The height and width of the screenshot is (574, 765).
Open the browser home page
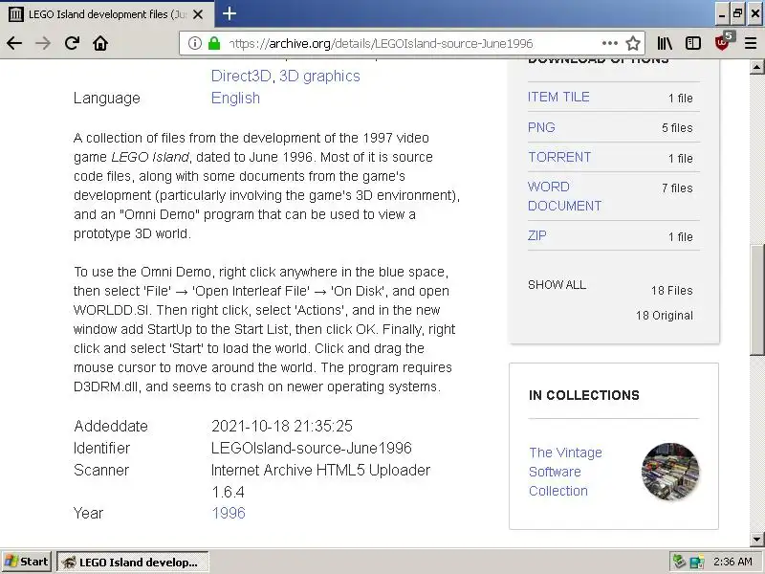[100, 43]
